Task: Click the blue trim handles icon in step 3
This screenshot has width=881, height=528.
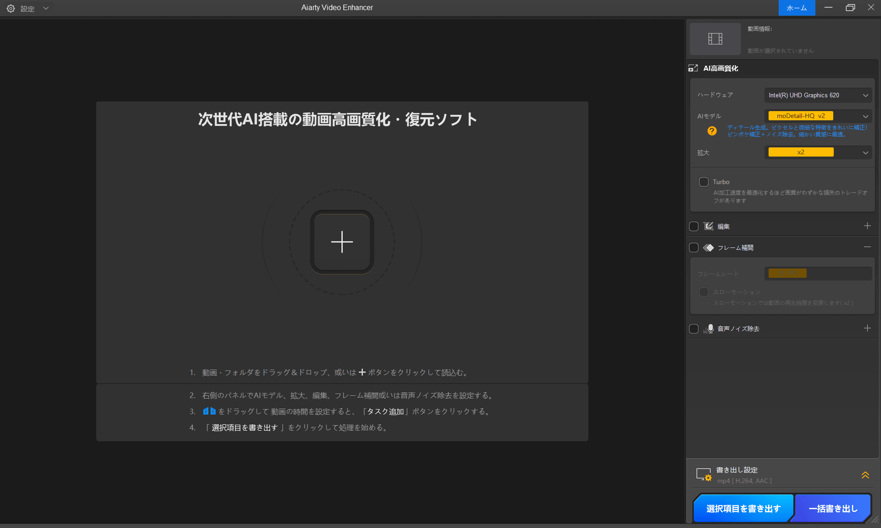Action: [209, 411]
